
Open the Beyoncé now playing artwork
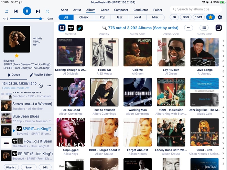click(x=17, y=39)
